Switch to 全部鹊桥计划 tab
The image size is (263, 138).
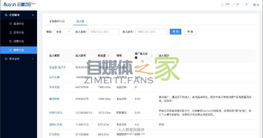tap(57, 21)
